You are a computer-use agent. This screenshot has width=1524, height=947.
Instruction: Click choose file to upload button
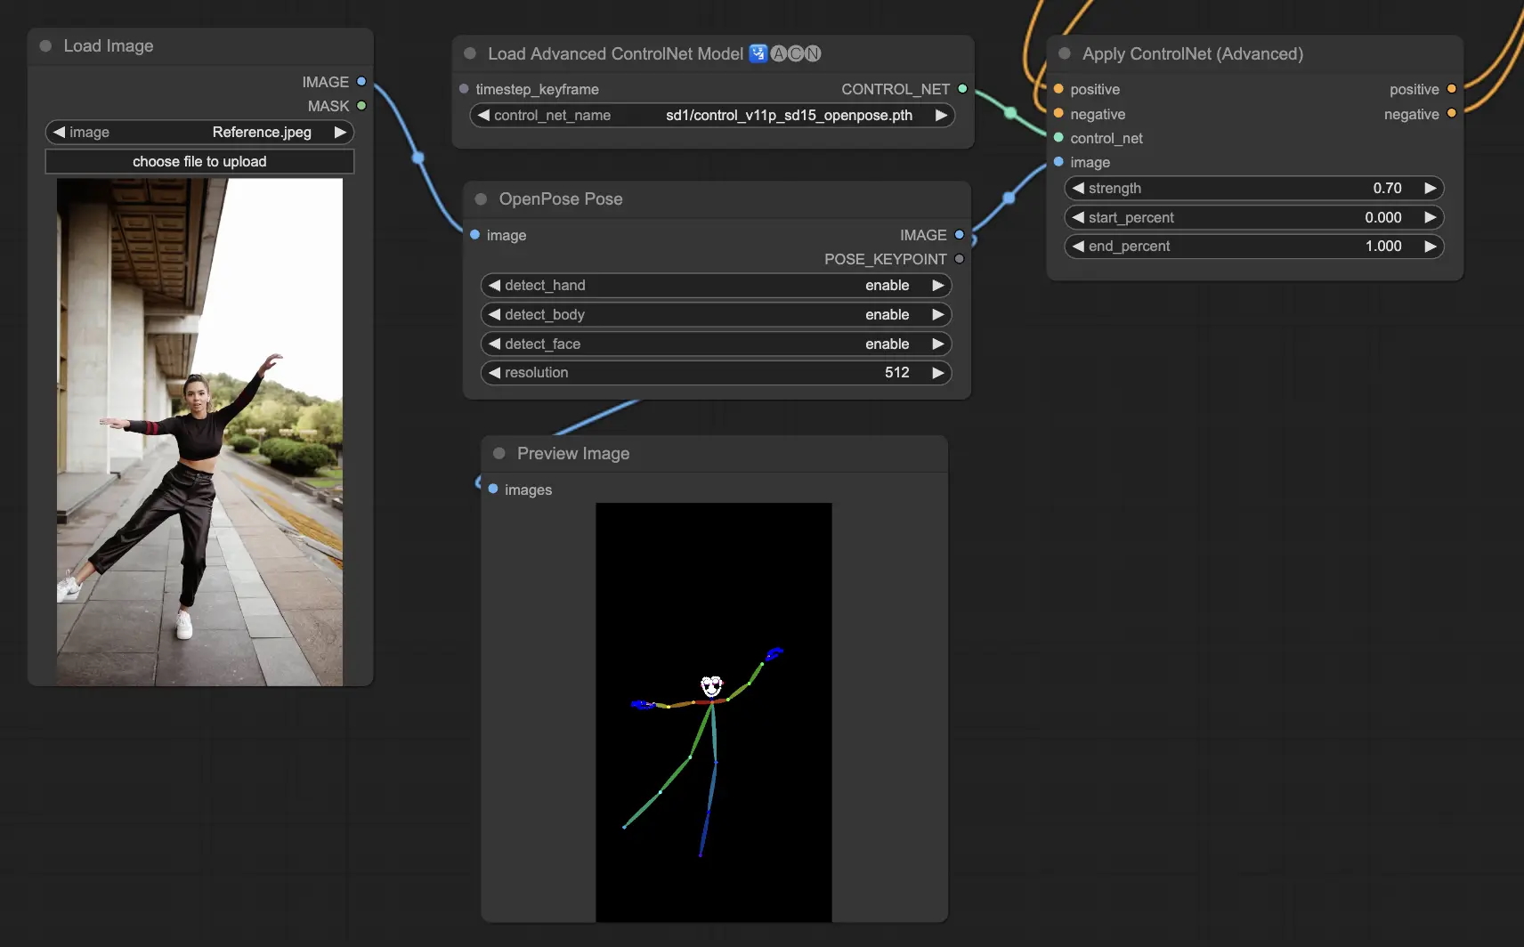[x=199, y=161]
